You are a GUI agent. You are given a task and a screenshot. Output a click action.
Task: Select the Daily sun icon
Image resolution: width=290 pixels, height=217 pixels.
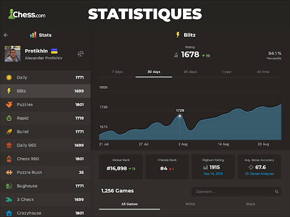pos(9,77)
